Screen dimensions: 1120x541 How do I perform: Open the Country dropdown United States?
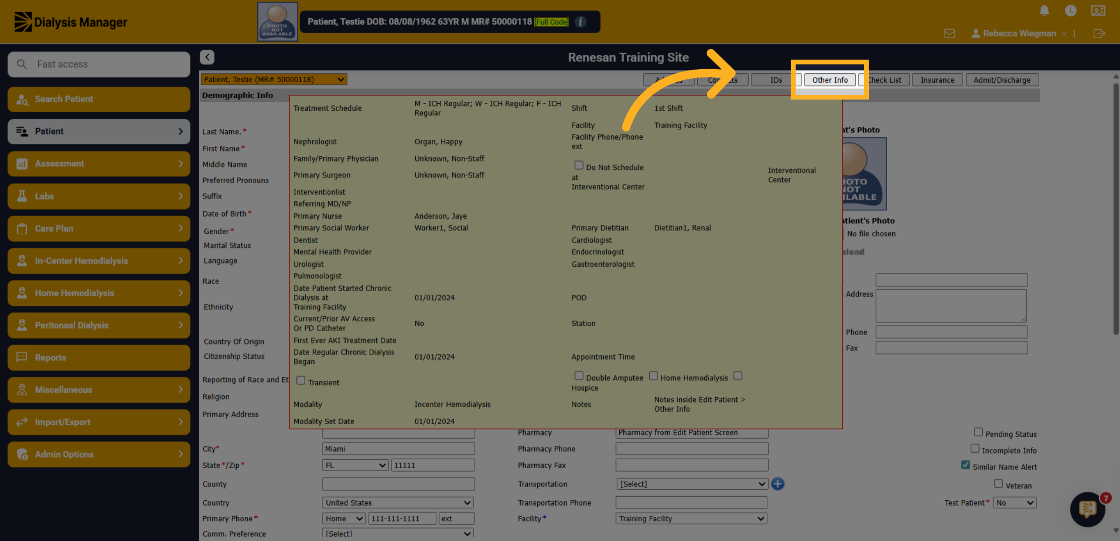point(398,503)
